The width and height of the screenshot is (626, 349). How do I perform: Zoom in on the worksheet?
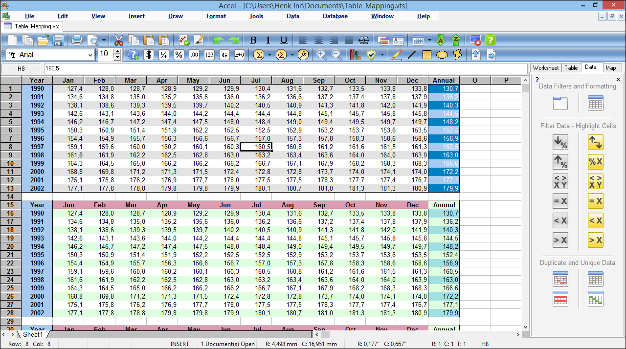pyautogui.click(x=322, y=55)
